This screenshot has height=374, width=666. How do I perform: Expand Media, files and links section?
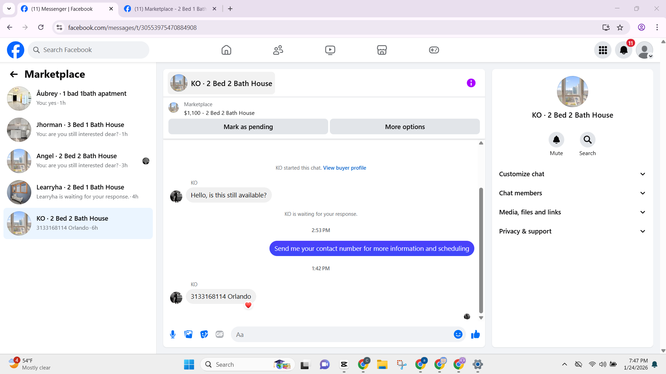572,212
